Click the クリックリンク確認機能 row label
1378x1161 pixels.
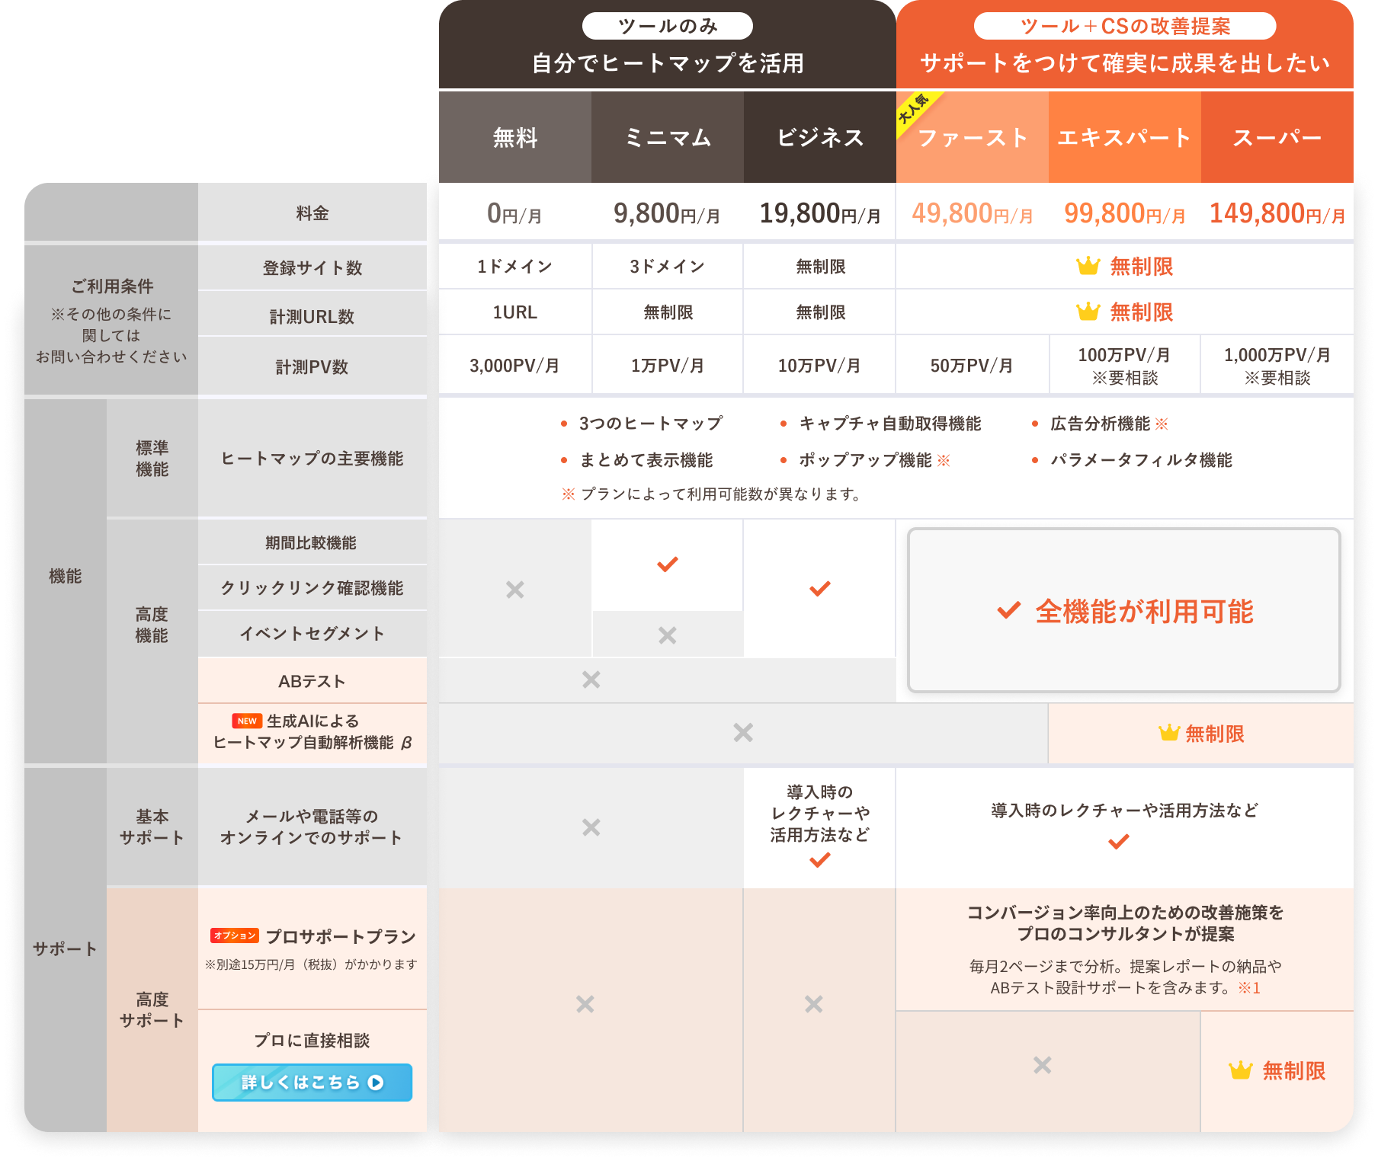point(312,588)
